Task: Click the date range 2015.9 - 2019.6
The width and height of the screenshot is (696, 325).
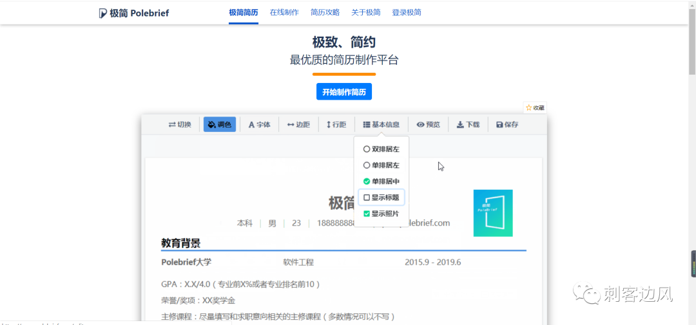Action: tap(433, 262)
